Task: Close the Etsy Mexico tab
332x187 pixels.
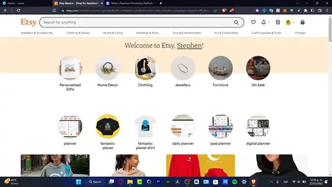Action: (x=102, y=3)
